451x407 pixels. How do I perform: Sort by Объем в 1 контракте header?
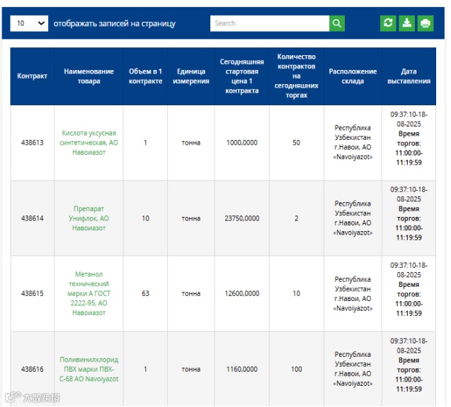[x=145, y=76]
